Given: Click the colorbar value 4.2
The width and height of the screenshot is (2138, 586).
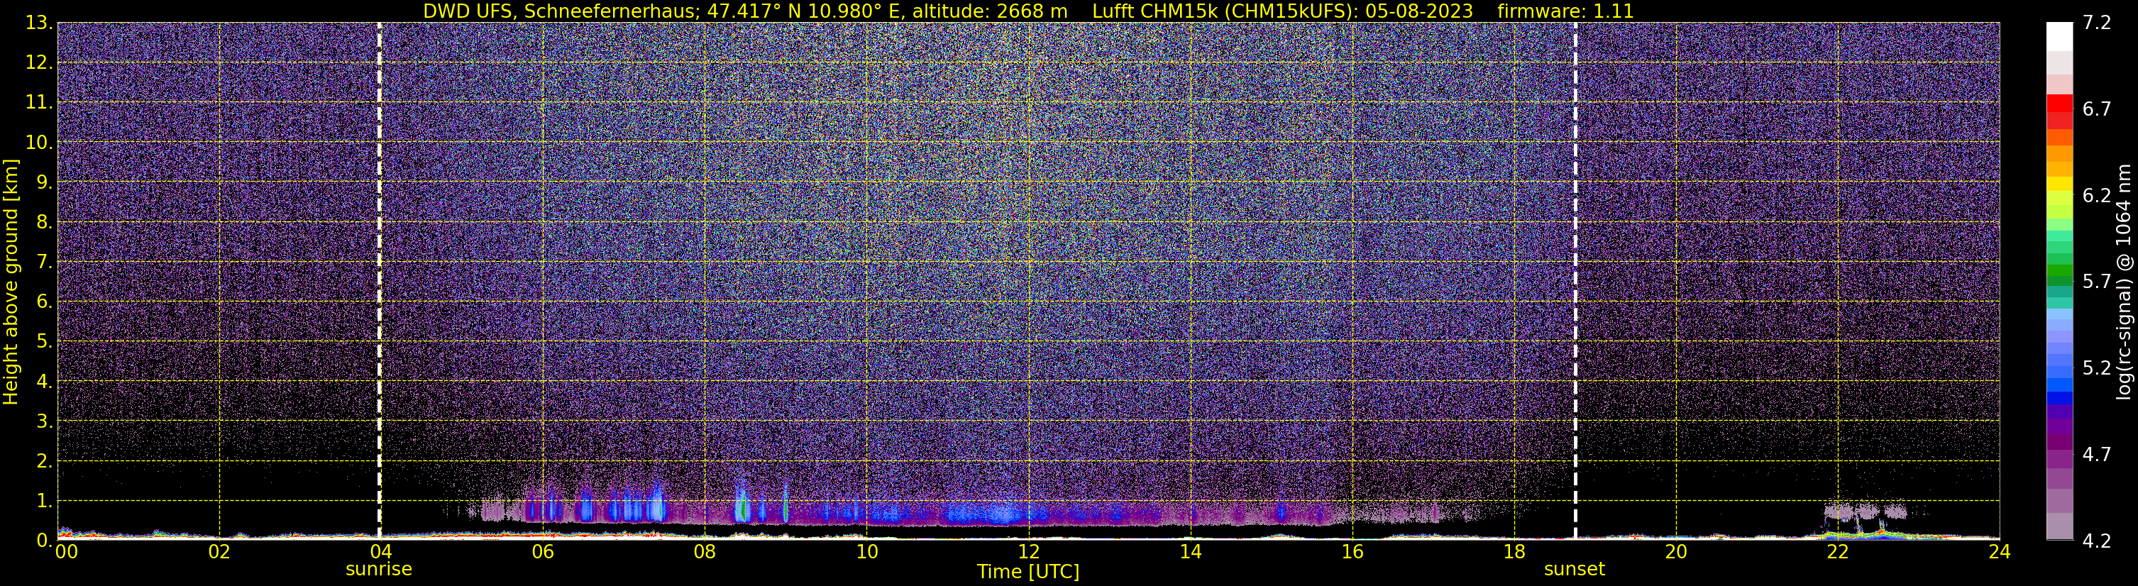Looking at the screenshot, I should (x=2097, y=541).
